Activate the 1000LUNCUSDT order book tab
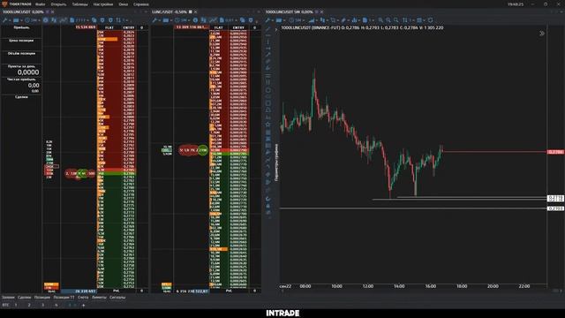 coord(23,11)
